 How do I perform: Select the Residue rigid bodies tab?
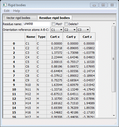[x=54, y=18]
